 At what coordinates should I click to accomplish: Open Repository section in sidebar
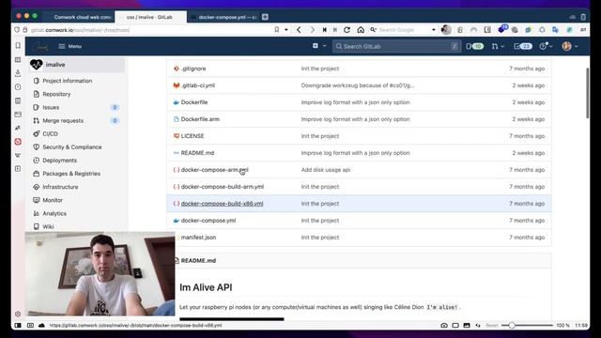pyautogui.click(x=56, y=94)
